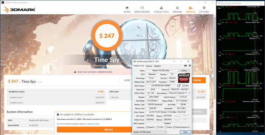Toggle the UEFI checkbox

pos(184,86)
